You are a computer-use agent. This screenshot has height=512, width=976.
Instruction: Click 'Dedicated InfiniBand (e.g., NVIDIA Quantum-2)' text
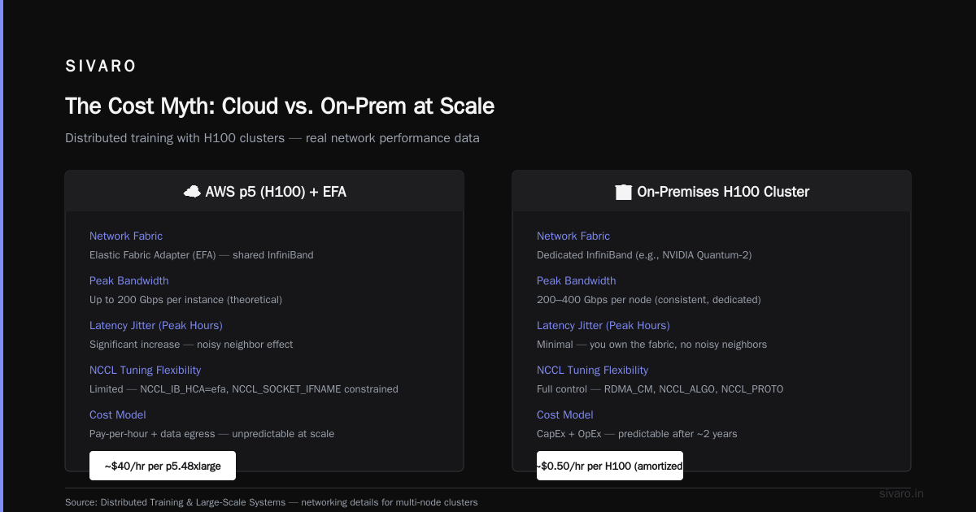pyautogui.click(x=644, y=254)
